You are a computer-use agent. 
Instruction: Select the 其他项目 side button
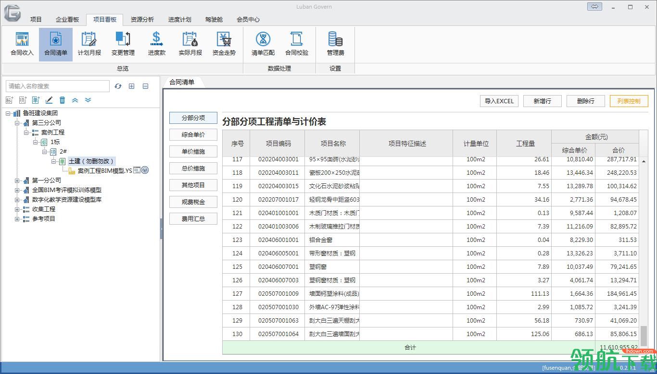[x=193, y=185]
